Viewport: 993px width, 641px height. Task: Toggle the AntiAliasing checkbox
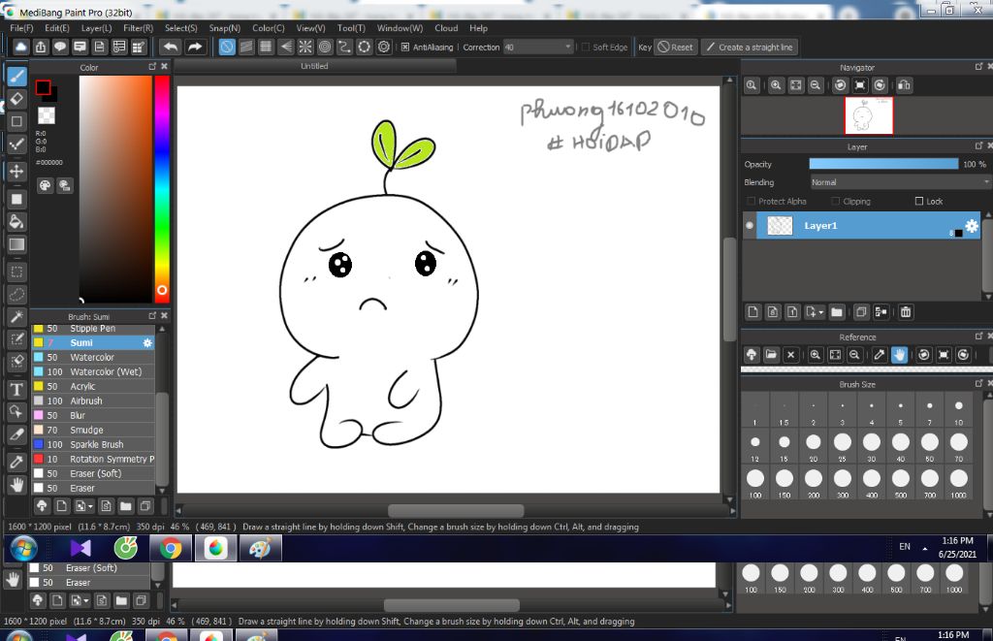(405, 47)
